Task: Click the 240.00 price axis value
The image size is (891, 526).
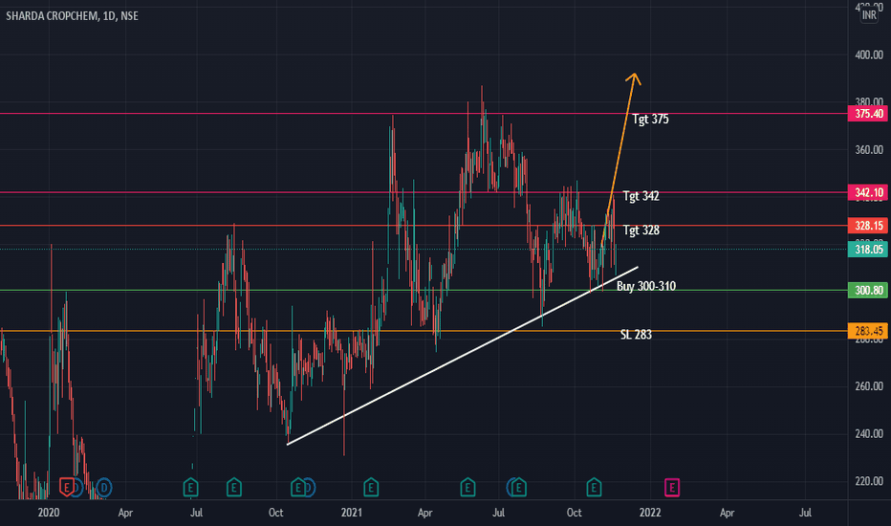Action: [869, 434]
